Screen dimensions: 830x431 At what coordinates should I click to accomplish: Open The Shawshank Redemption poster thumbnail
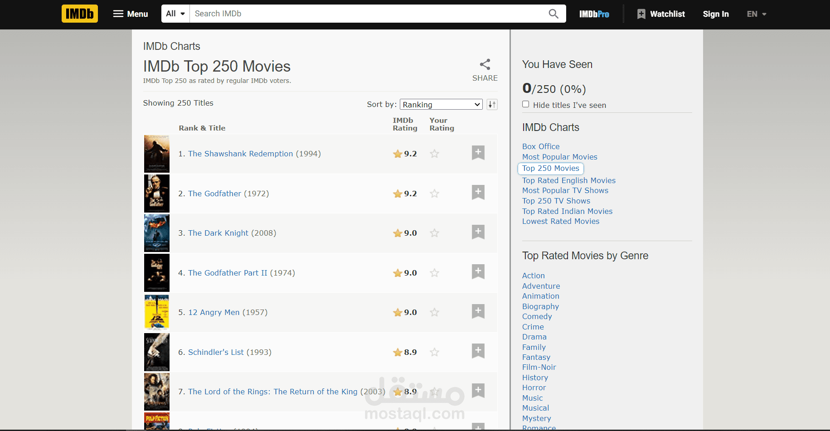tap(157, 154)
